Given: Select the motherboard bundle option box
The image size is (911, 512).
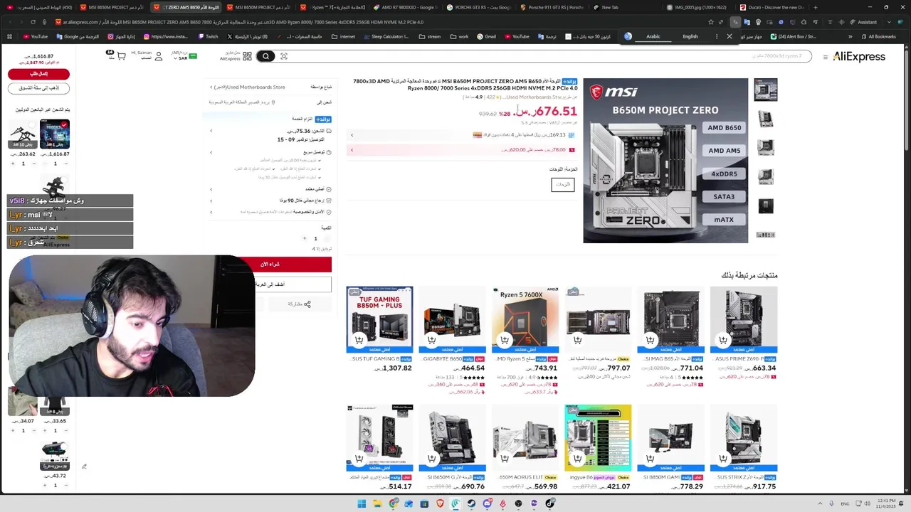Looking at the screenshot, I should click(x=562, y=185).
